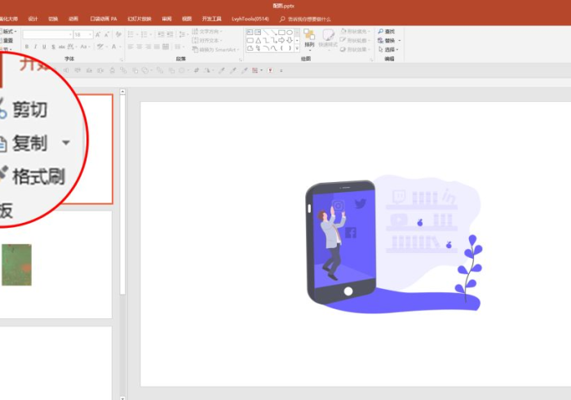
Task: Open the LvyhTools(0514) tab
Action: (249, 18)
